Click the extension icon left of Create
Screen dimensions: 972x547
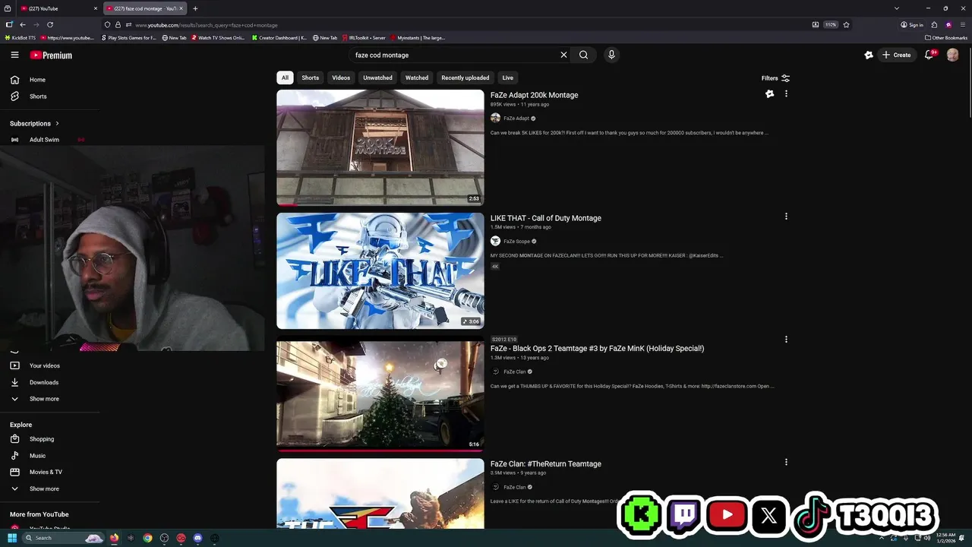[x=869, y=55]
